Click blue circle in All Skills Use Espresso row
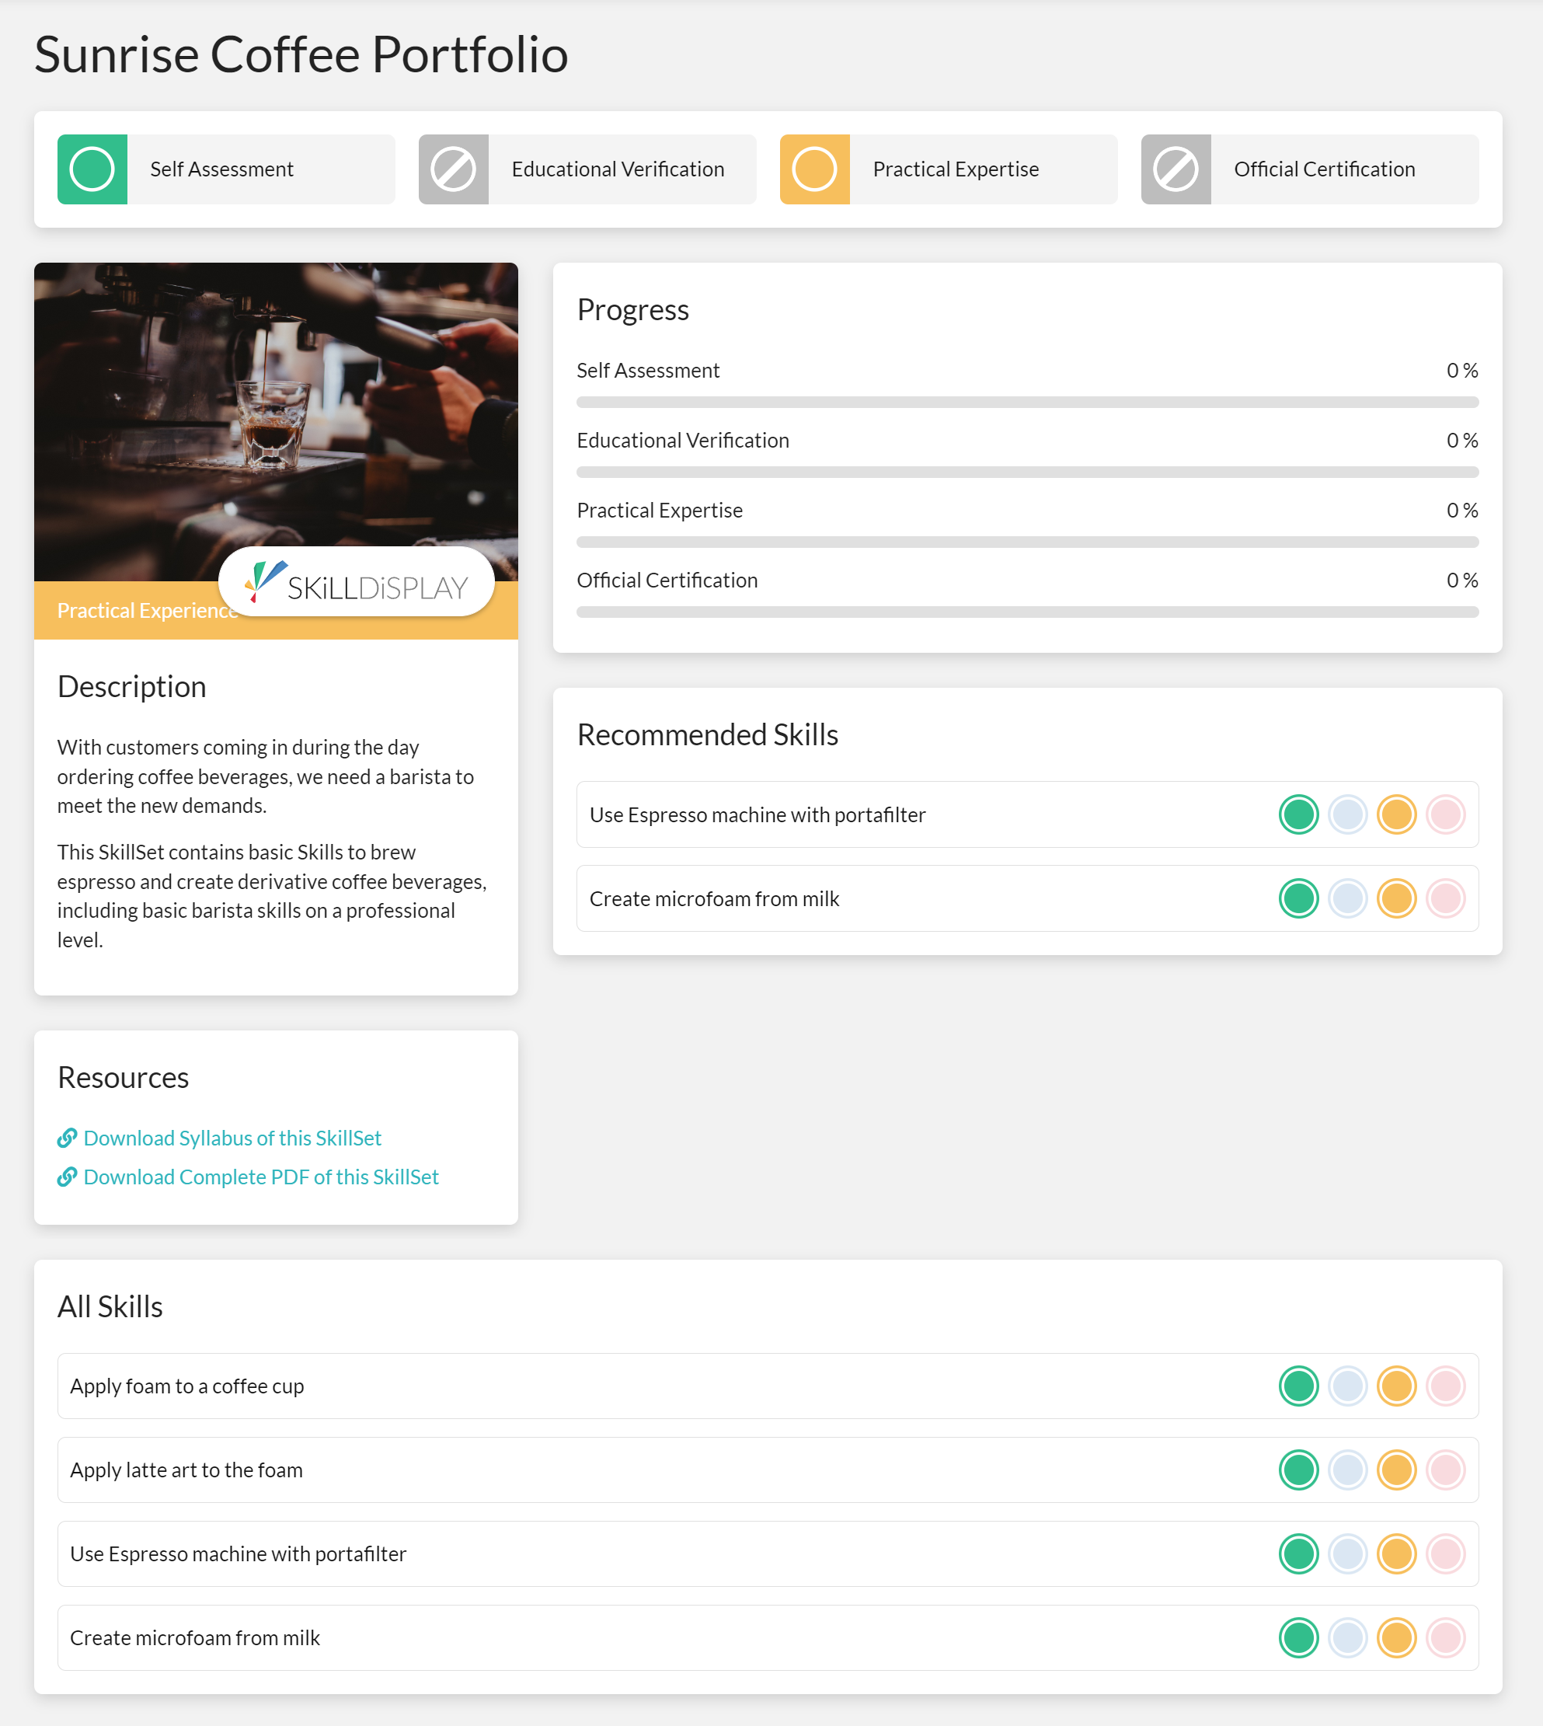The width and height of the screenshot is (1543, 1726). click(1347, 1553)
